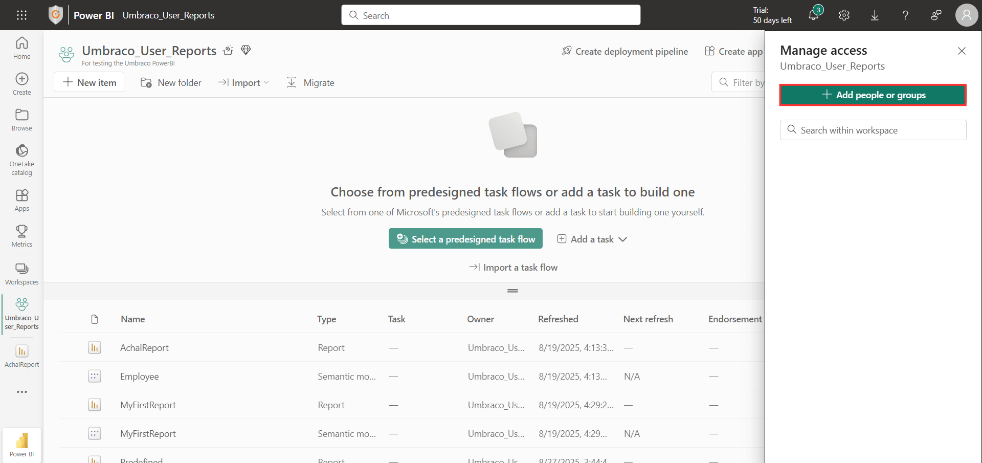Open Metrics in the left sidebar
The width and height of the screenshot is (982, 463).
[22, 236]
